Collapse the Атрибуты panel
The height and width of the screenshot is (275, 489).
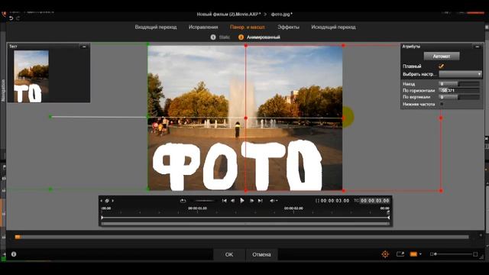(477, 47)
